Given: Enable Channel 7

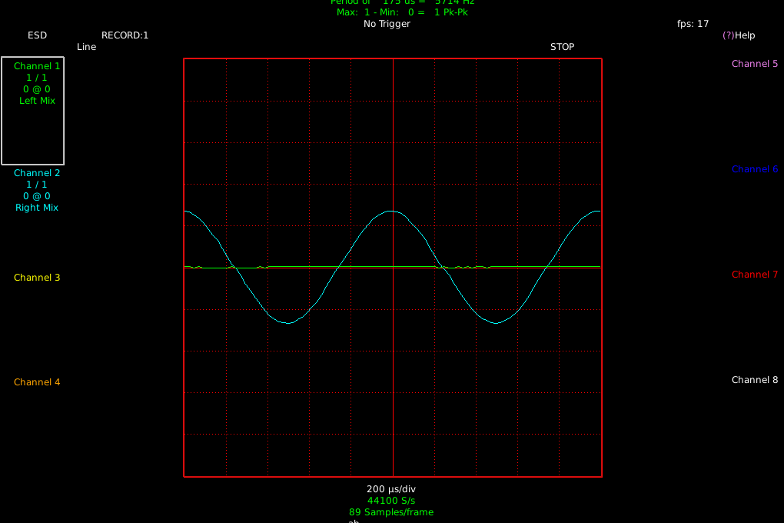Looking at the screenshot, I should click(x=755, y=275).
